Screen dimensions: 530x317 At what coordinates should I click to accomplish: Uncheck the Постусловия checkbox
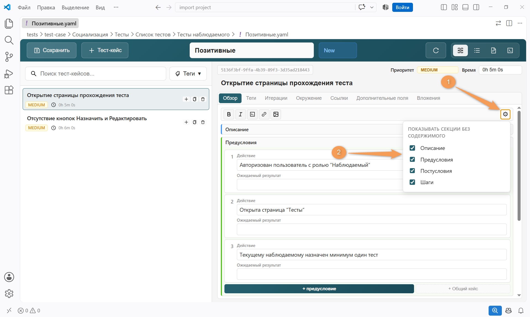tap(412, 171)
